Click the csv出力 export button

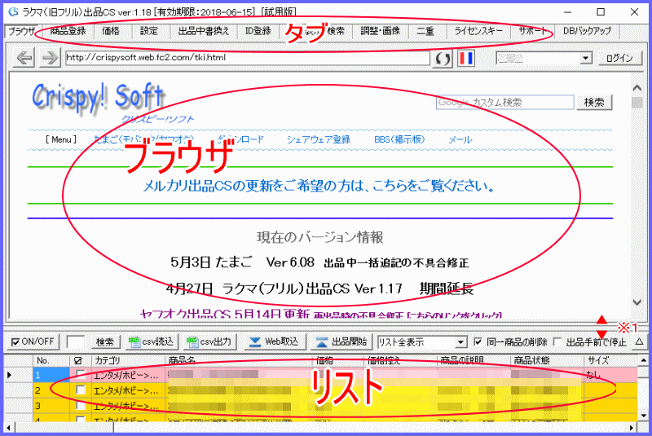click(209, 342)
